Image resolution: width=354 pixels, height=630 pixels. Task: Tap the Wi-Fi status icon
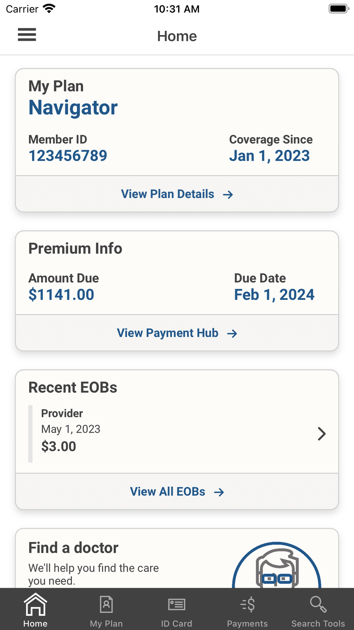49,9
